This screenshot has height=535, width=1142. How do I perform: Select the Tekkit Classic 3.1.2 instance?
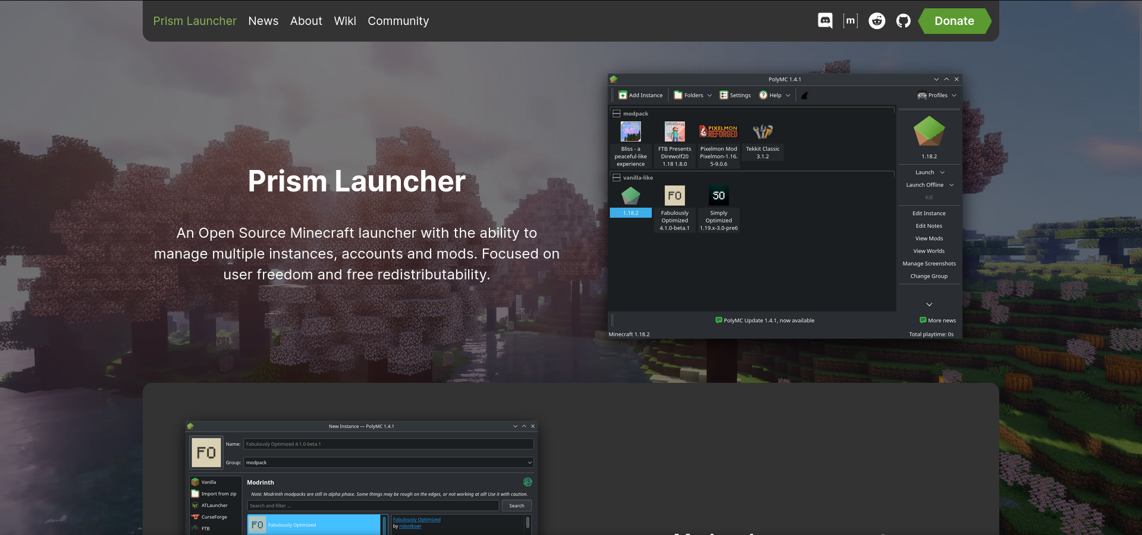[763, 140]
